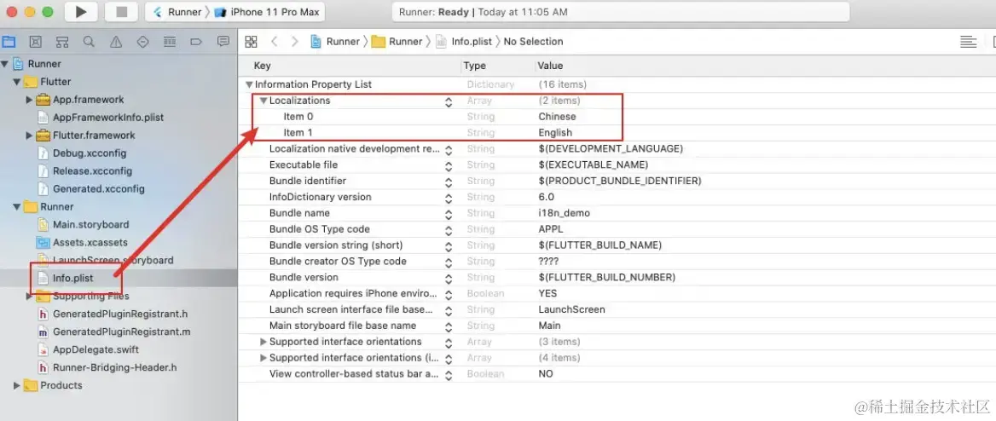Select Runner scheme in toolbar
The image size is (996, 421).
178,12
